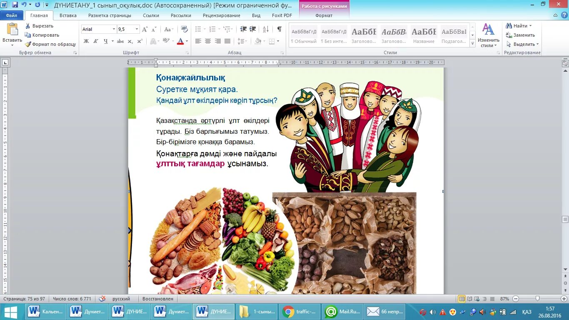The image size is (569, 320).
Task: Open the Выделить (Select) dropdown
Action: [523, 44]
